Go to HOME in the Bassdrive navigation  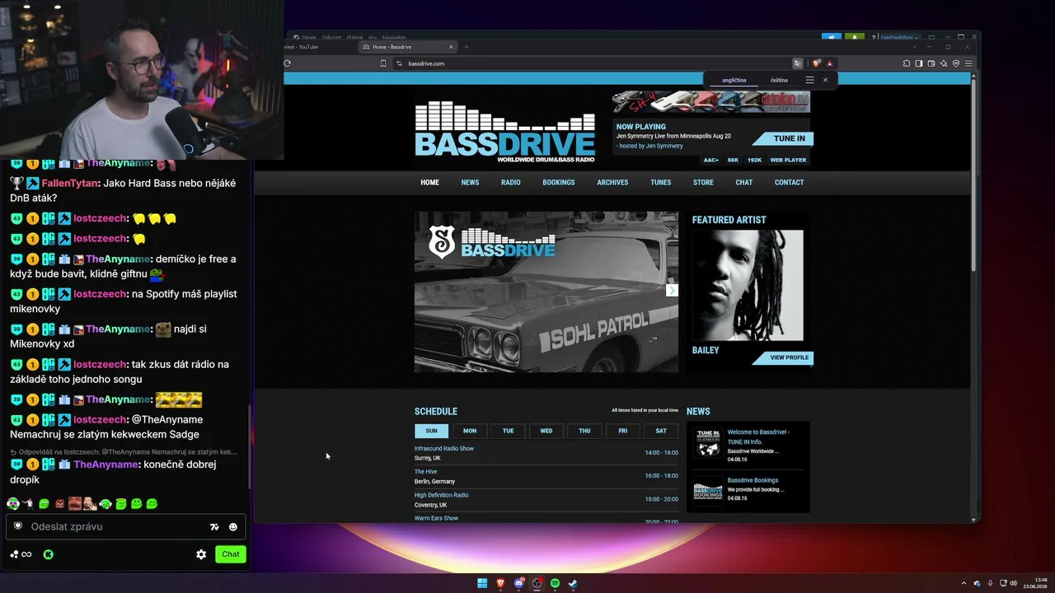tap(429, 183)
